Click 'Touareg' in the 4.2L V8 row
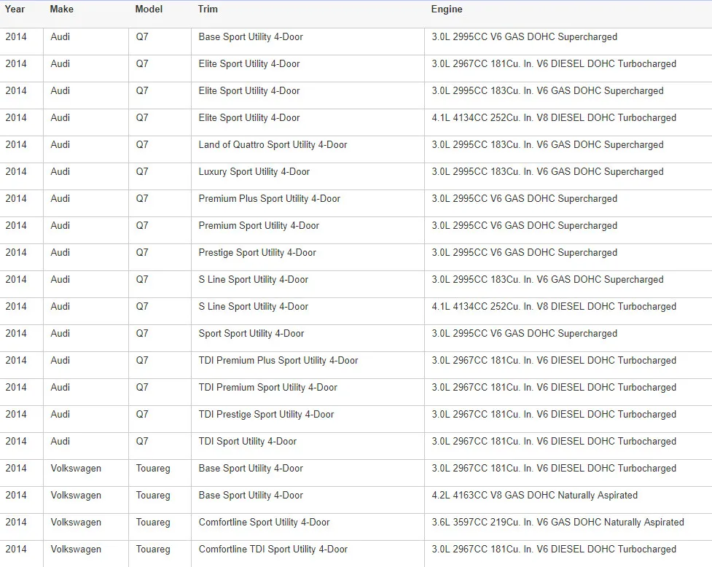This screenshot has width=712, height=567. coord(153,496)
